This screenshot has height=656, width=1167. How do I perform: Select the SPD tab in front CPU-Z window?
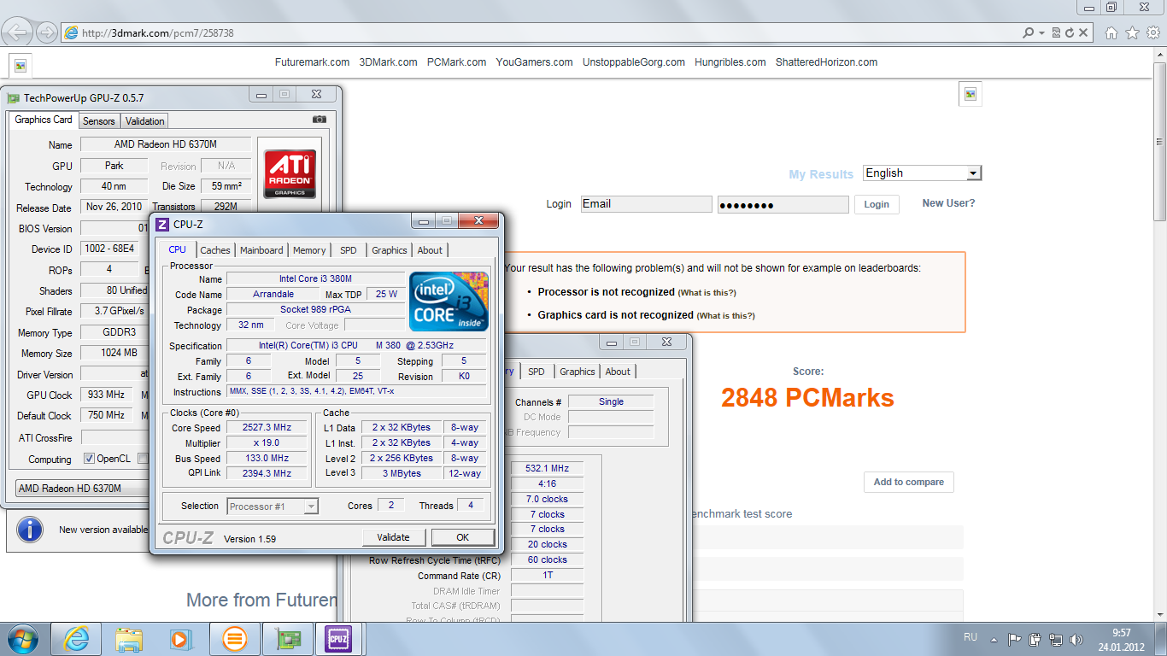click(x=349, y=250)
